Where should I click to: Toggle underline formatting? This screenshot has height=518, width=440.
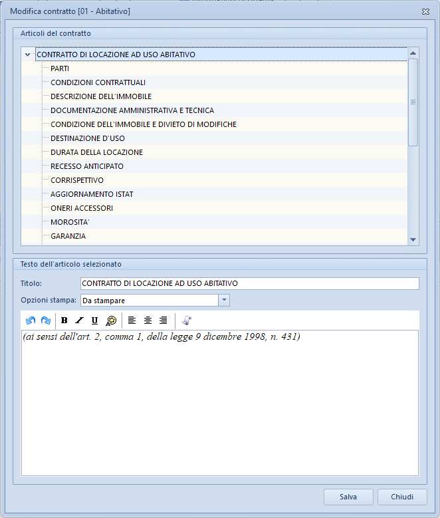[94, 320]
